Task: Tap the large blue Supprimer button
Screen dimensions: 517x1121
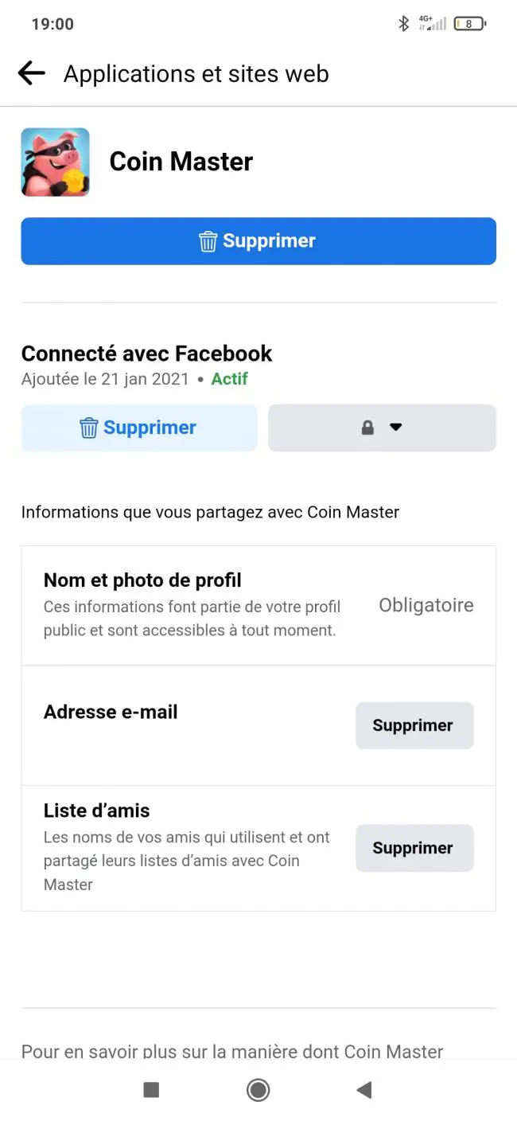Action: pyautogui.click(x=258, y=241)
